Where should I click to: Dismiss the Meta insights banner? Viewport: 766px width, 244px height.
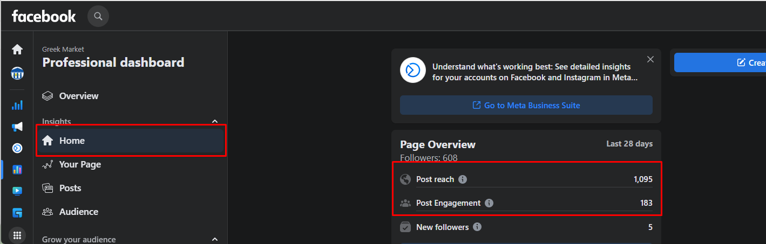pos(650,59)
